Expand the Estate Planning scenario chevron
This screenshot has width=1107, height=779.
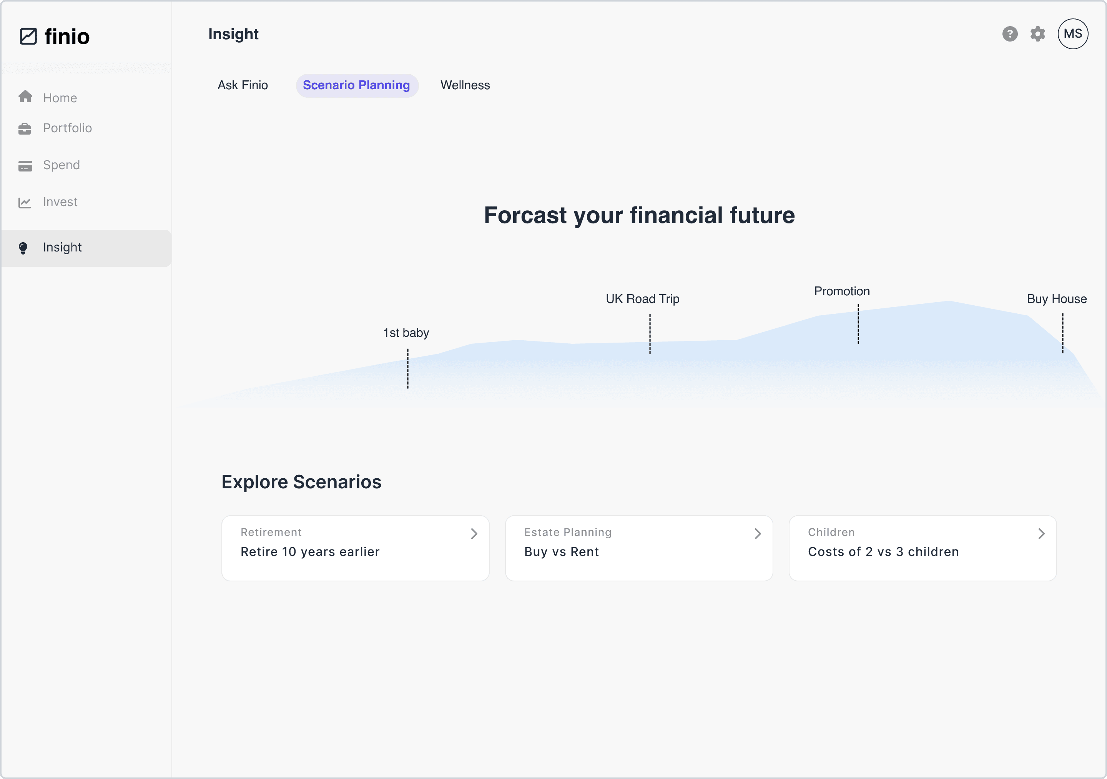click(x=758, y=533)
